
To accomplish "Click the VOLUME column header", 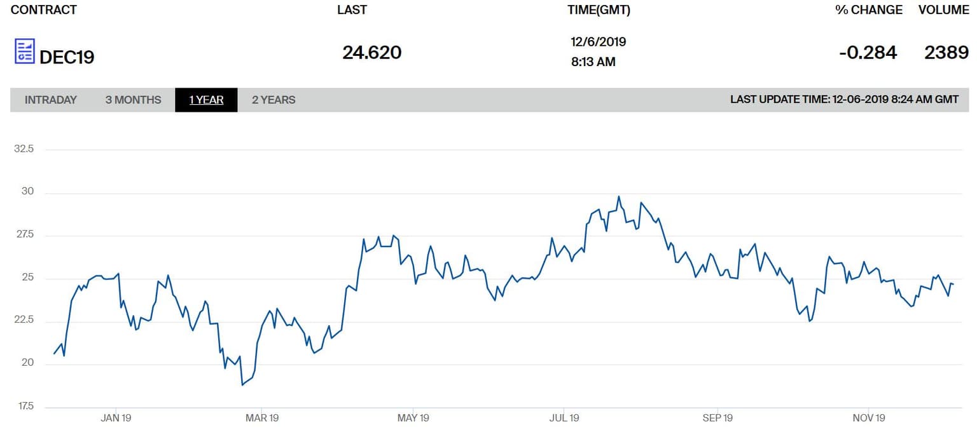I will [x=943, y=10].
